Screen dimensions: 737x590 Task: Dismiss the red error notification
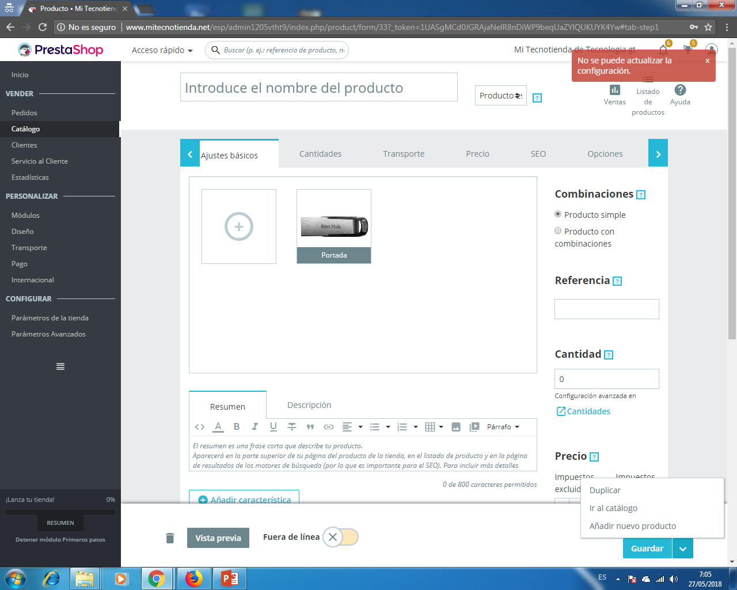(x=708, y=60)
